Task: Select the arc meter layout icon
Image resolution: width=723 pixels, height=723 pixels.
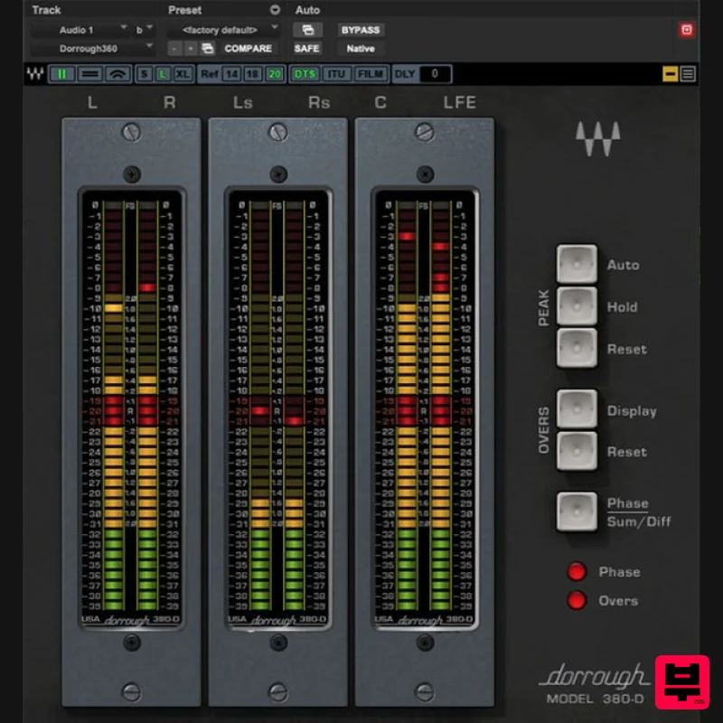Action: click(x=118, y=74)
